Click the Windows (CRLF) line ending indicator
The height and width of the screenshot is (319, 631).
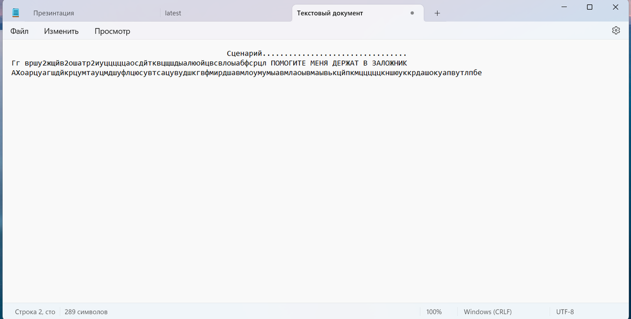tap(487, 312)
